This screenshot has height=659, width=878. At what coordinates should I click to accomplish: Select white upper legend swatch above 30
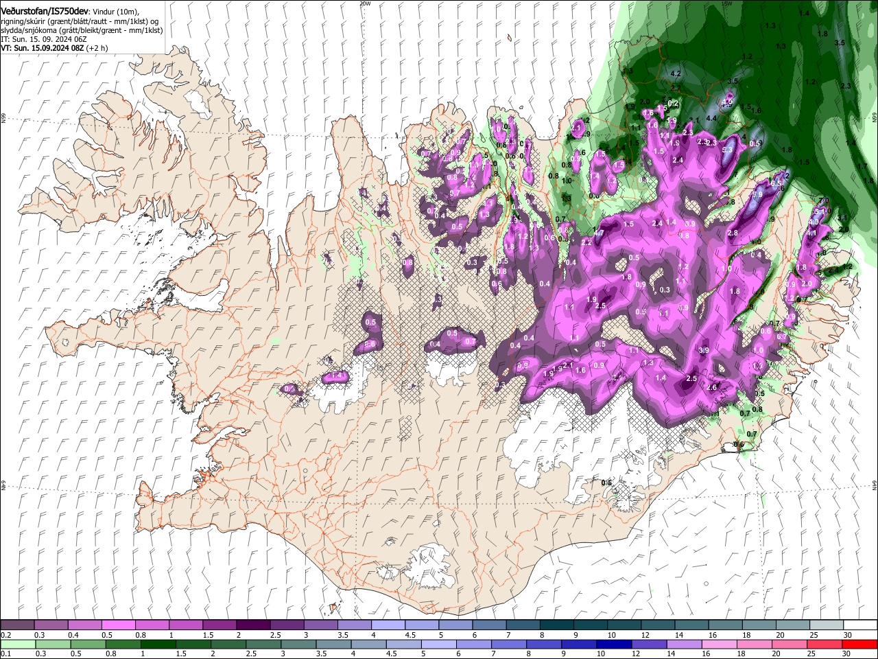tap(860, 625)
